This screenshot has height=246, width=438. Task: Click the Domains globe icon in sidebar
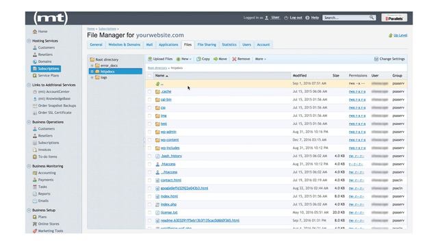click(35, 61)
